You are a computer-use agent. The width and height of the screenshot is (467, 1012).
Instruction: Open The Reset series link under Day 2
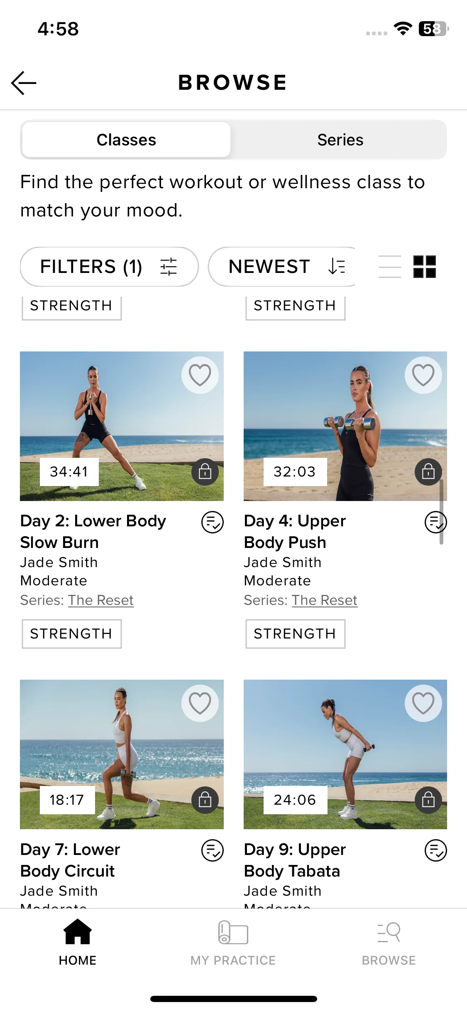coord(101,600)
